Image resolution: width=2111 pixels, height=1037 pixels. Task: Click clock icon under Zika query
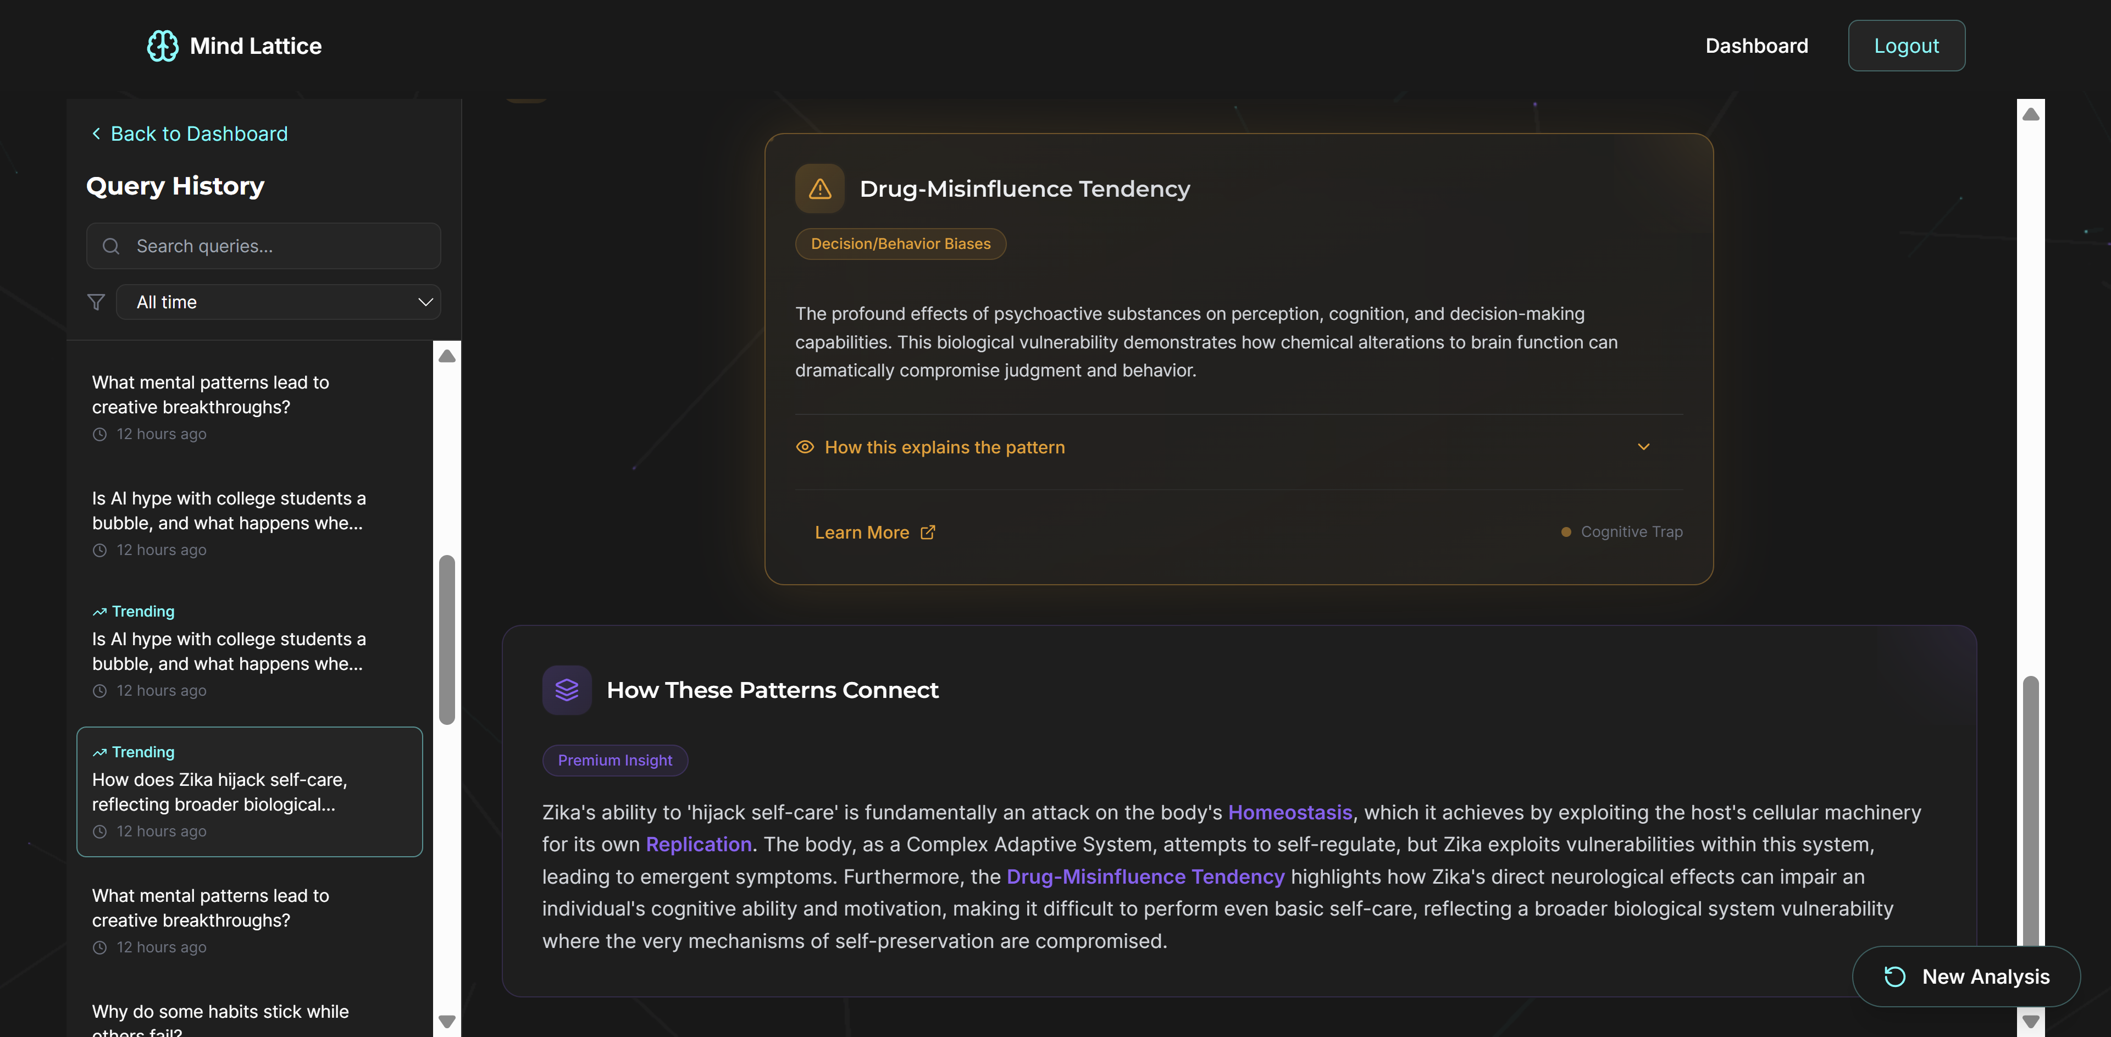point(100,831)
